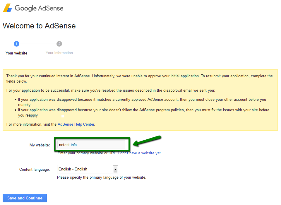This screenshot has height=205, width=281.
Task: Select step 1 circle for Your website
Action: (x=16, y=44)
